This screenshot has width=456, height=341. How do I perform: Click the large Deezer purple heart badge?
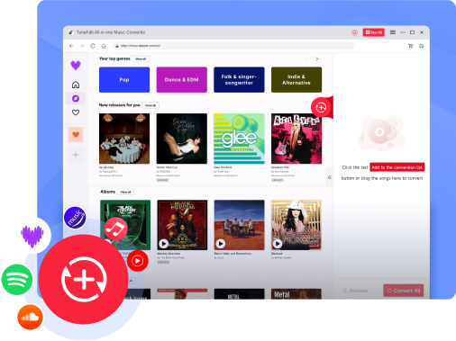[x=32, y=236]
